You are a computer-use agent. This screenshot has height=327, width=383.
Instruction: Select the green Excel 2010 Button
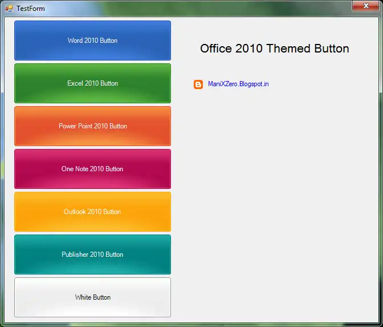92,83
